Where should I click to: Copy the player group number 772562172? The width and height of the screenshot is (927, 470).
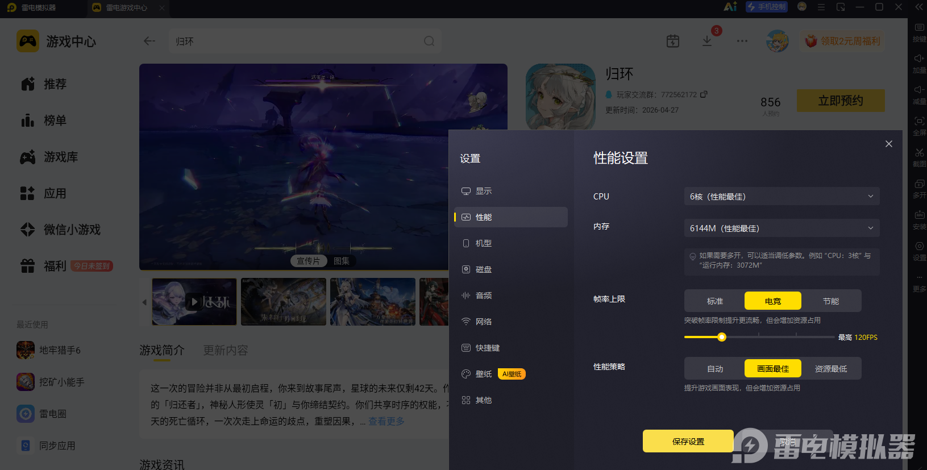[704, 94]
